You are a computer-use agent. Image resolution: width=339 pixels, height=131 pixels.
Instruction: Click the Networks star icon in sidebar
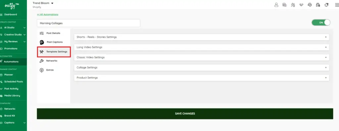coord(1,109)
